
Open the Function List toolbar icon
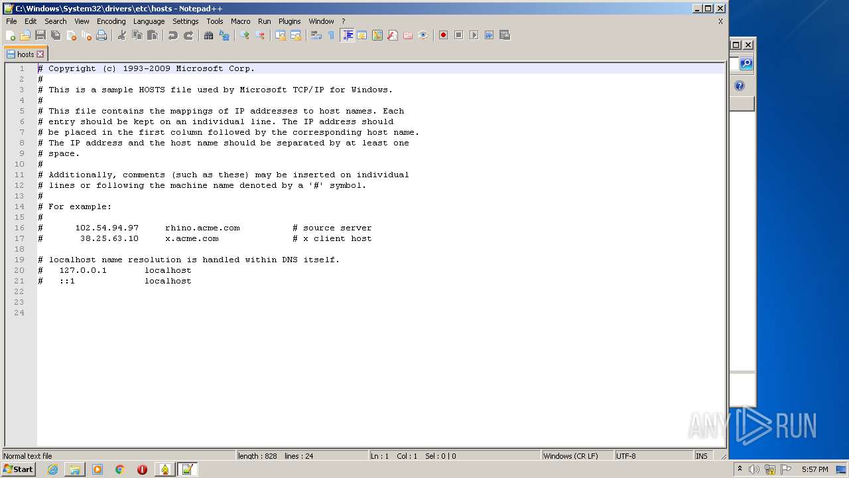coord(393,35)
